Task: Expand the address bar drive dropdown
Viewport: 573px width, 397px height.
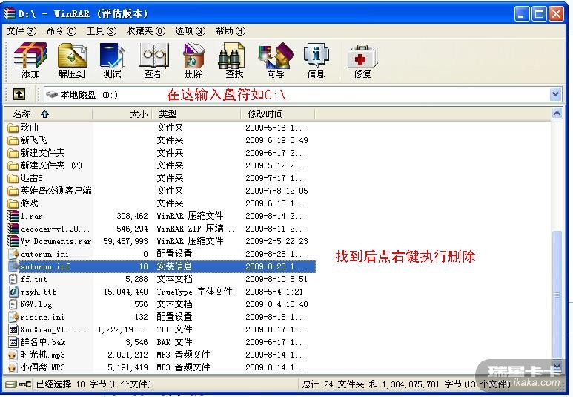Action: point(555,95)
